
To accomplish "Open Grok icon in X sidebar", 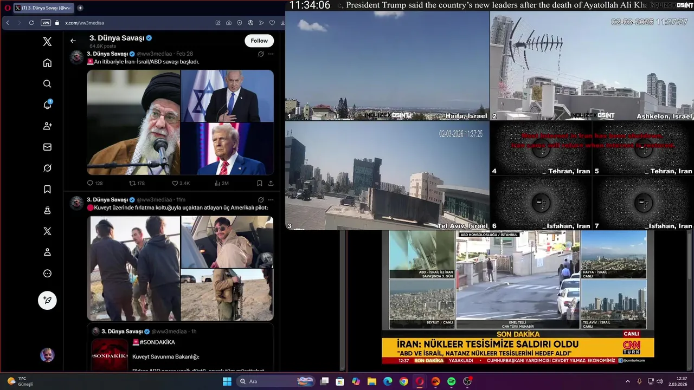I will point(47,168).
